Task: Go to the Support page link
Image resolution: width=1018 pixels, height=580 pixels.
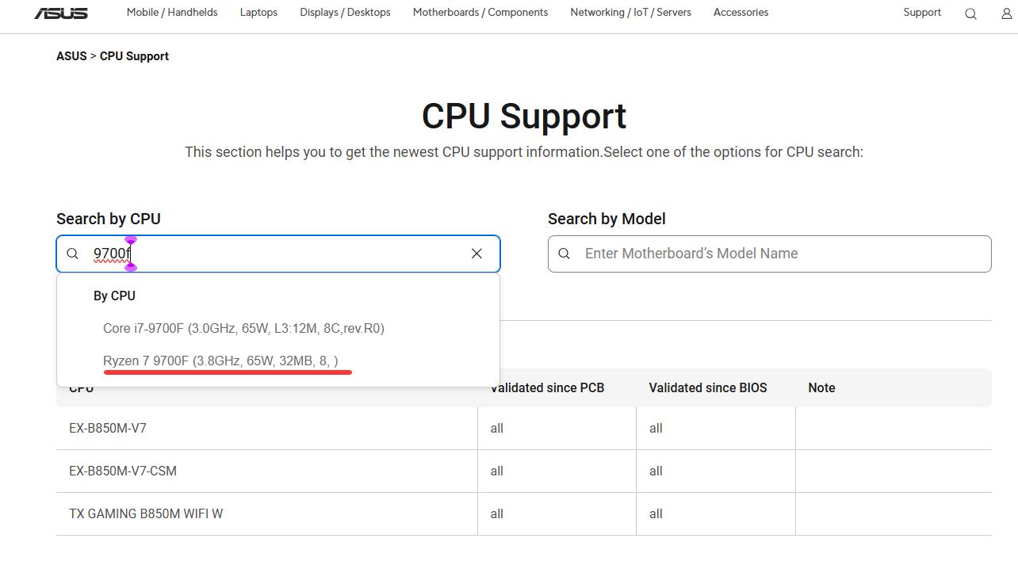Action: pos(922,13)
